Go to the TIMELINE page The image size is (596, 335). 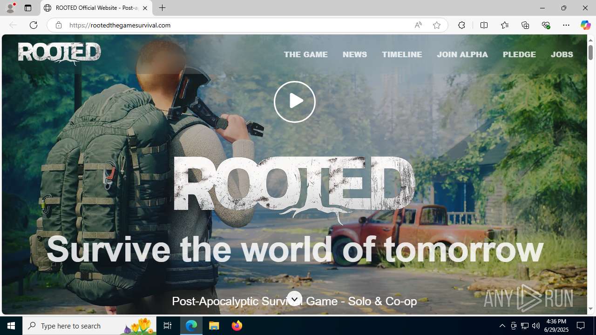pos(402,54)
